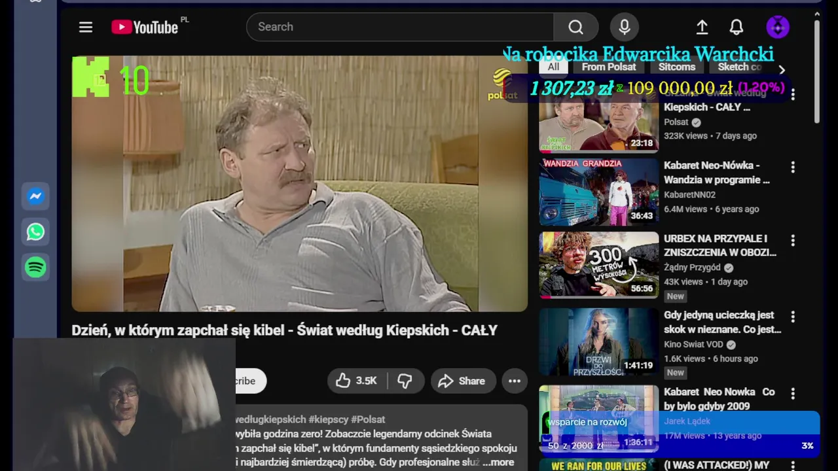
Task: Open the Wandzia Grandzia 36:43 thumbnail
Action: 598,192
